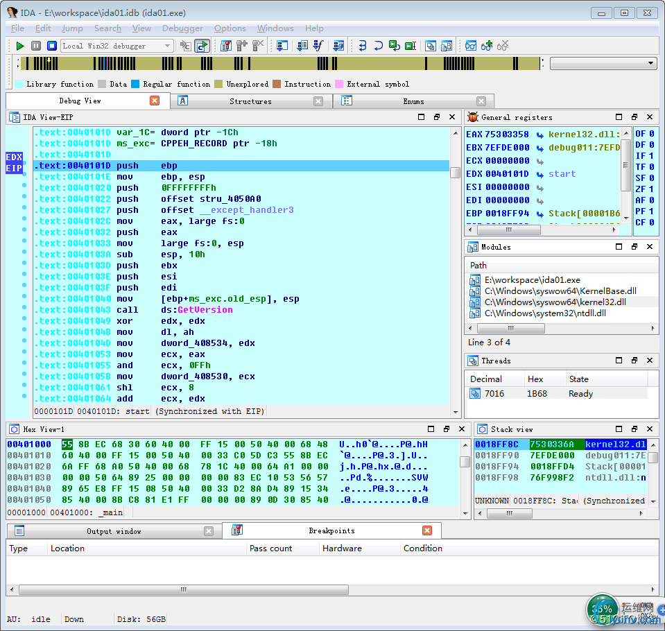Open the Debugger menu
The image size is (665, 631).
[182, 28]
